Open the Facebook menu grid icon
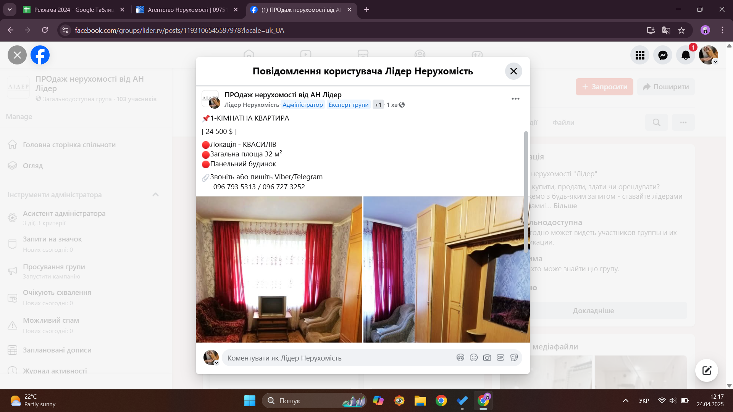The height and width of the screenshot is (412, 733). pos(640,55)
